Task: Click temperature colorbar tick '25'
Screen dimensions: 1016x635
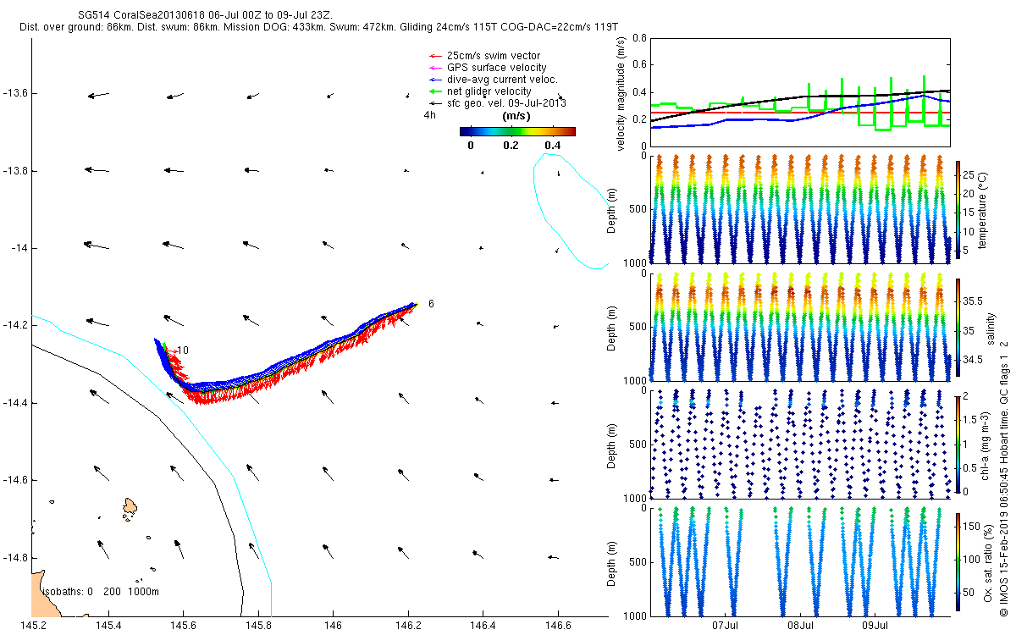Action: pos(969,174)
